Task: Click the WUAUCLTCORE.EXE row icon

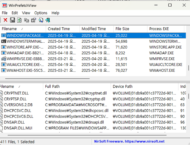Action: [x=4, y=64]
